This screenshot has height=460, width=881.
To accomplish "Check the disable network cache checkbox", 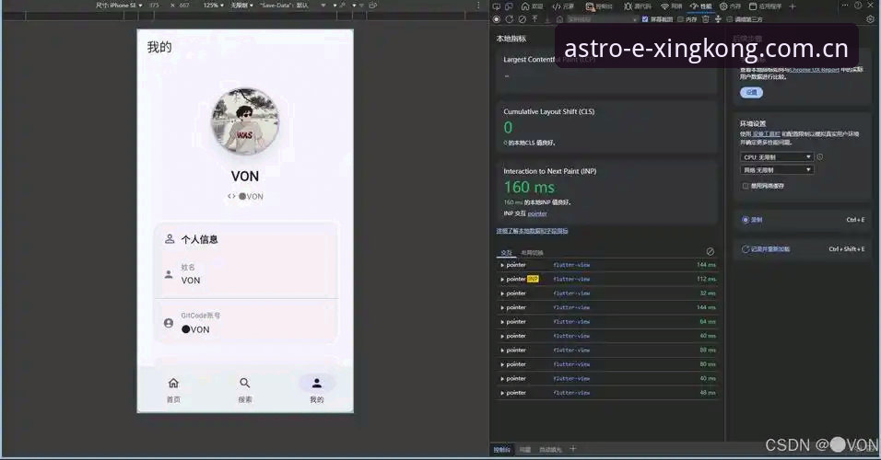I will tap(746, 186).
